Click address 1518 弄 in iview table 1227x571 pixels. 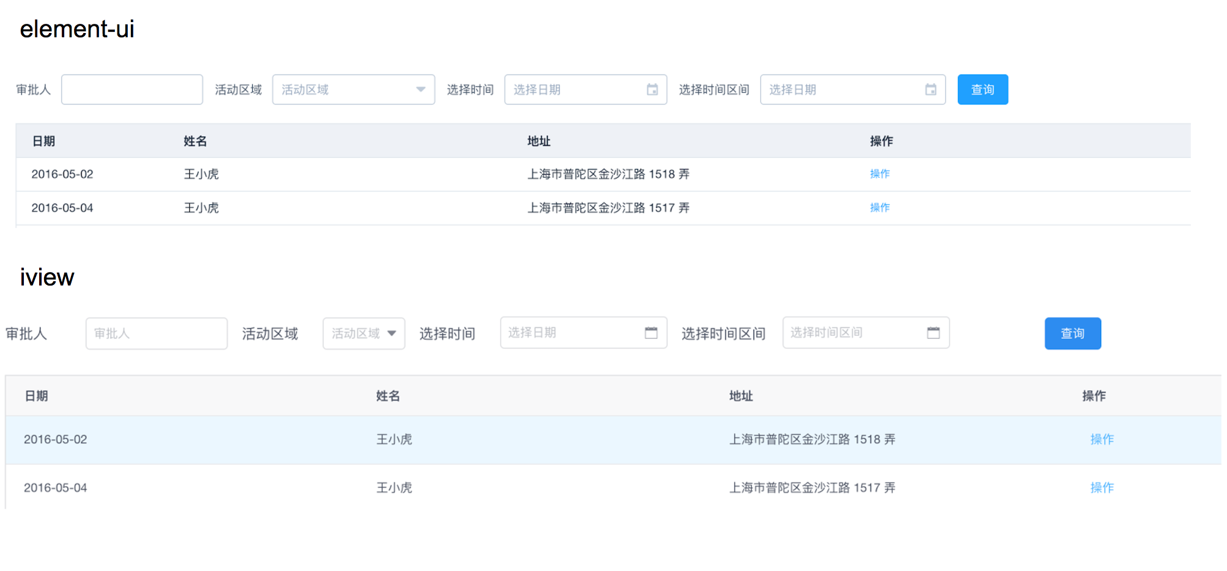(x=812, y=439)
